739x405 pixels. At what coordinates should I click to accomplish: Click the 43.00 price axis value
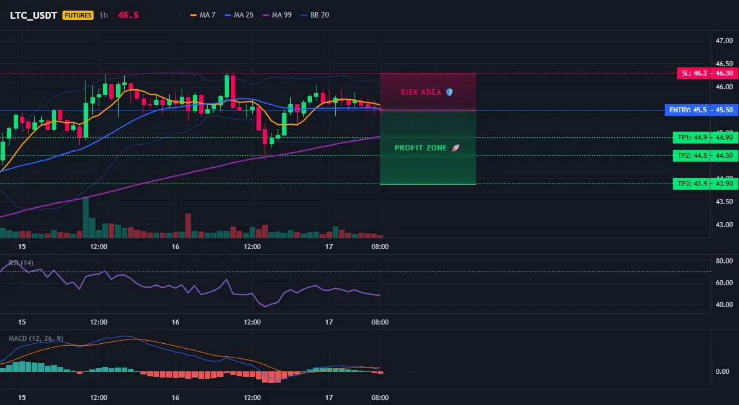coord(724,225)
